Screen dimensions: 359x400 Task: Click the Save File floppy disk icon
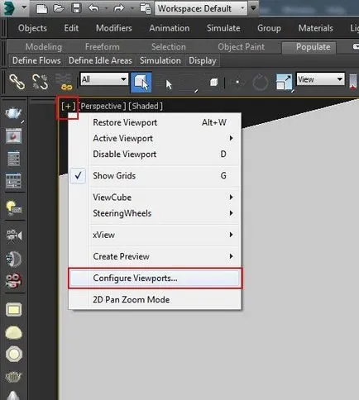click(x=76, y=8)
